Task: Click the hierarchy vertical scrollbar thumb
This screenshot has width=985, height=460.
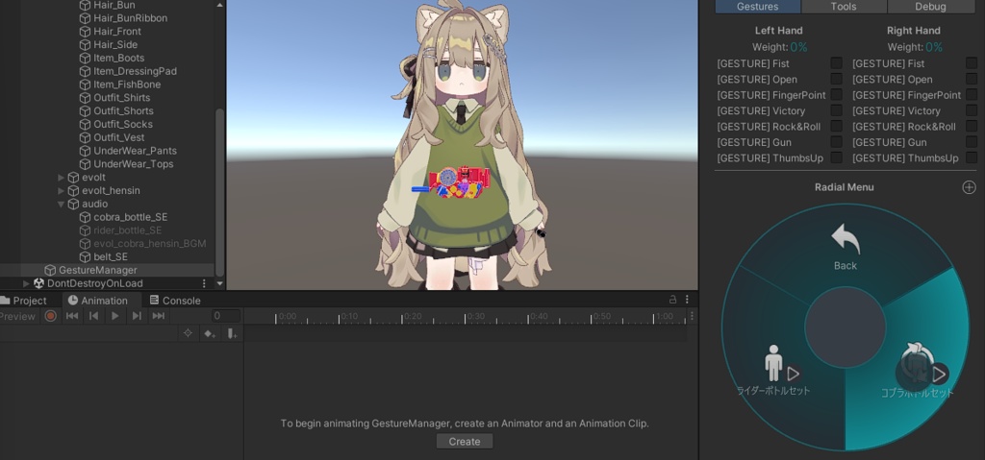Action: 219,191
